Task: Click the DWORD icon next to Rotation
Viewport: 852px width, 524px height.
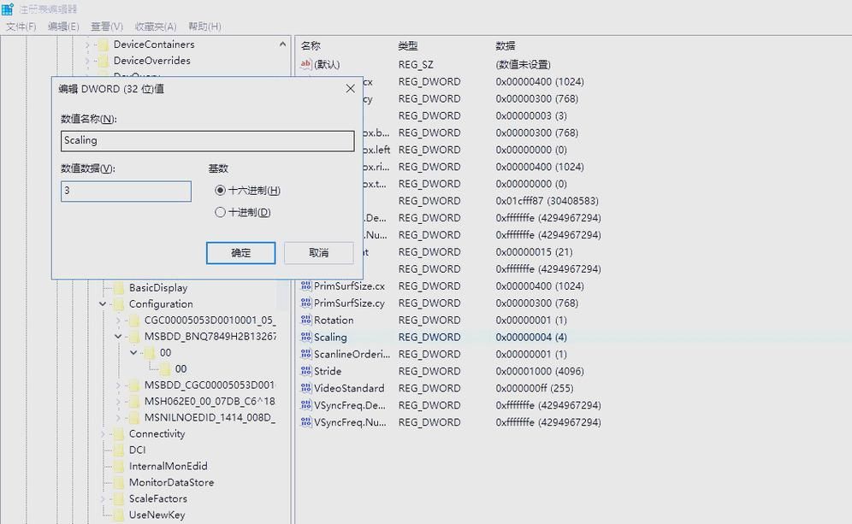Action: (x=306, y=320)
